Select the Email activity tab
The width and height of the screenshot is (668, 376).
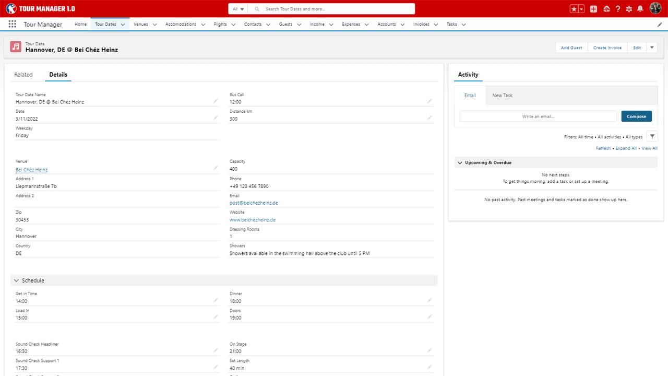tap(470, 96)
